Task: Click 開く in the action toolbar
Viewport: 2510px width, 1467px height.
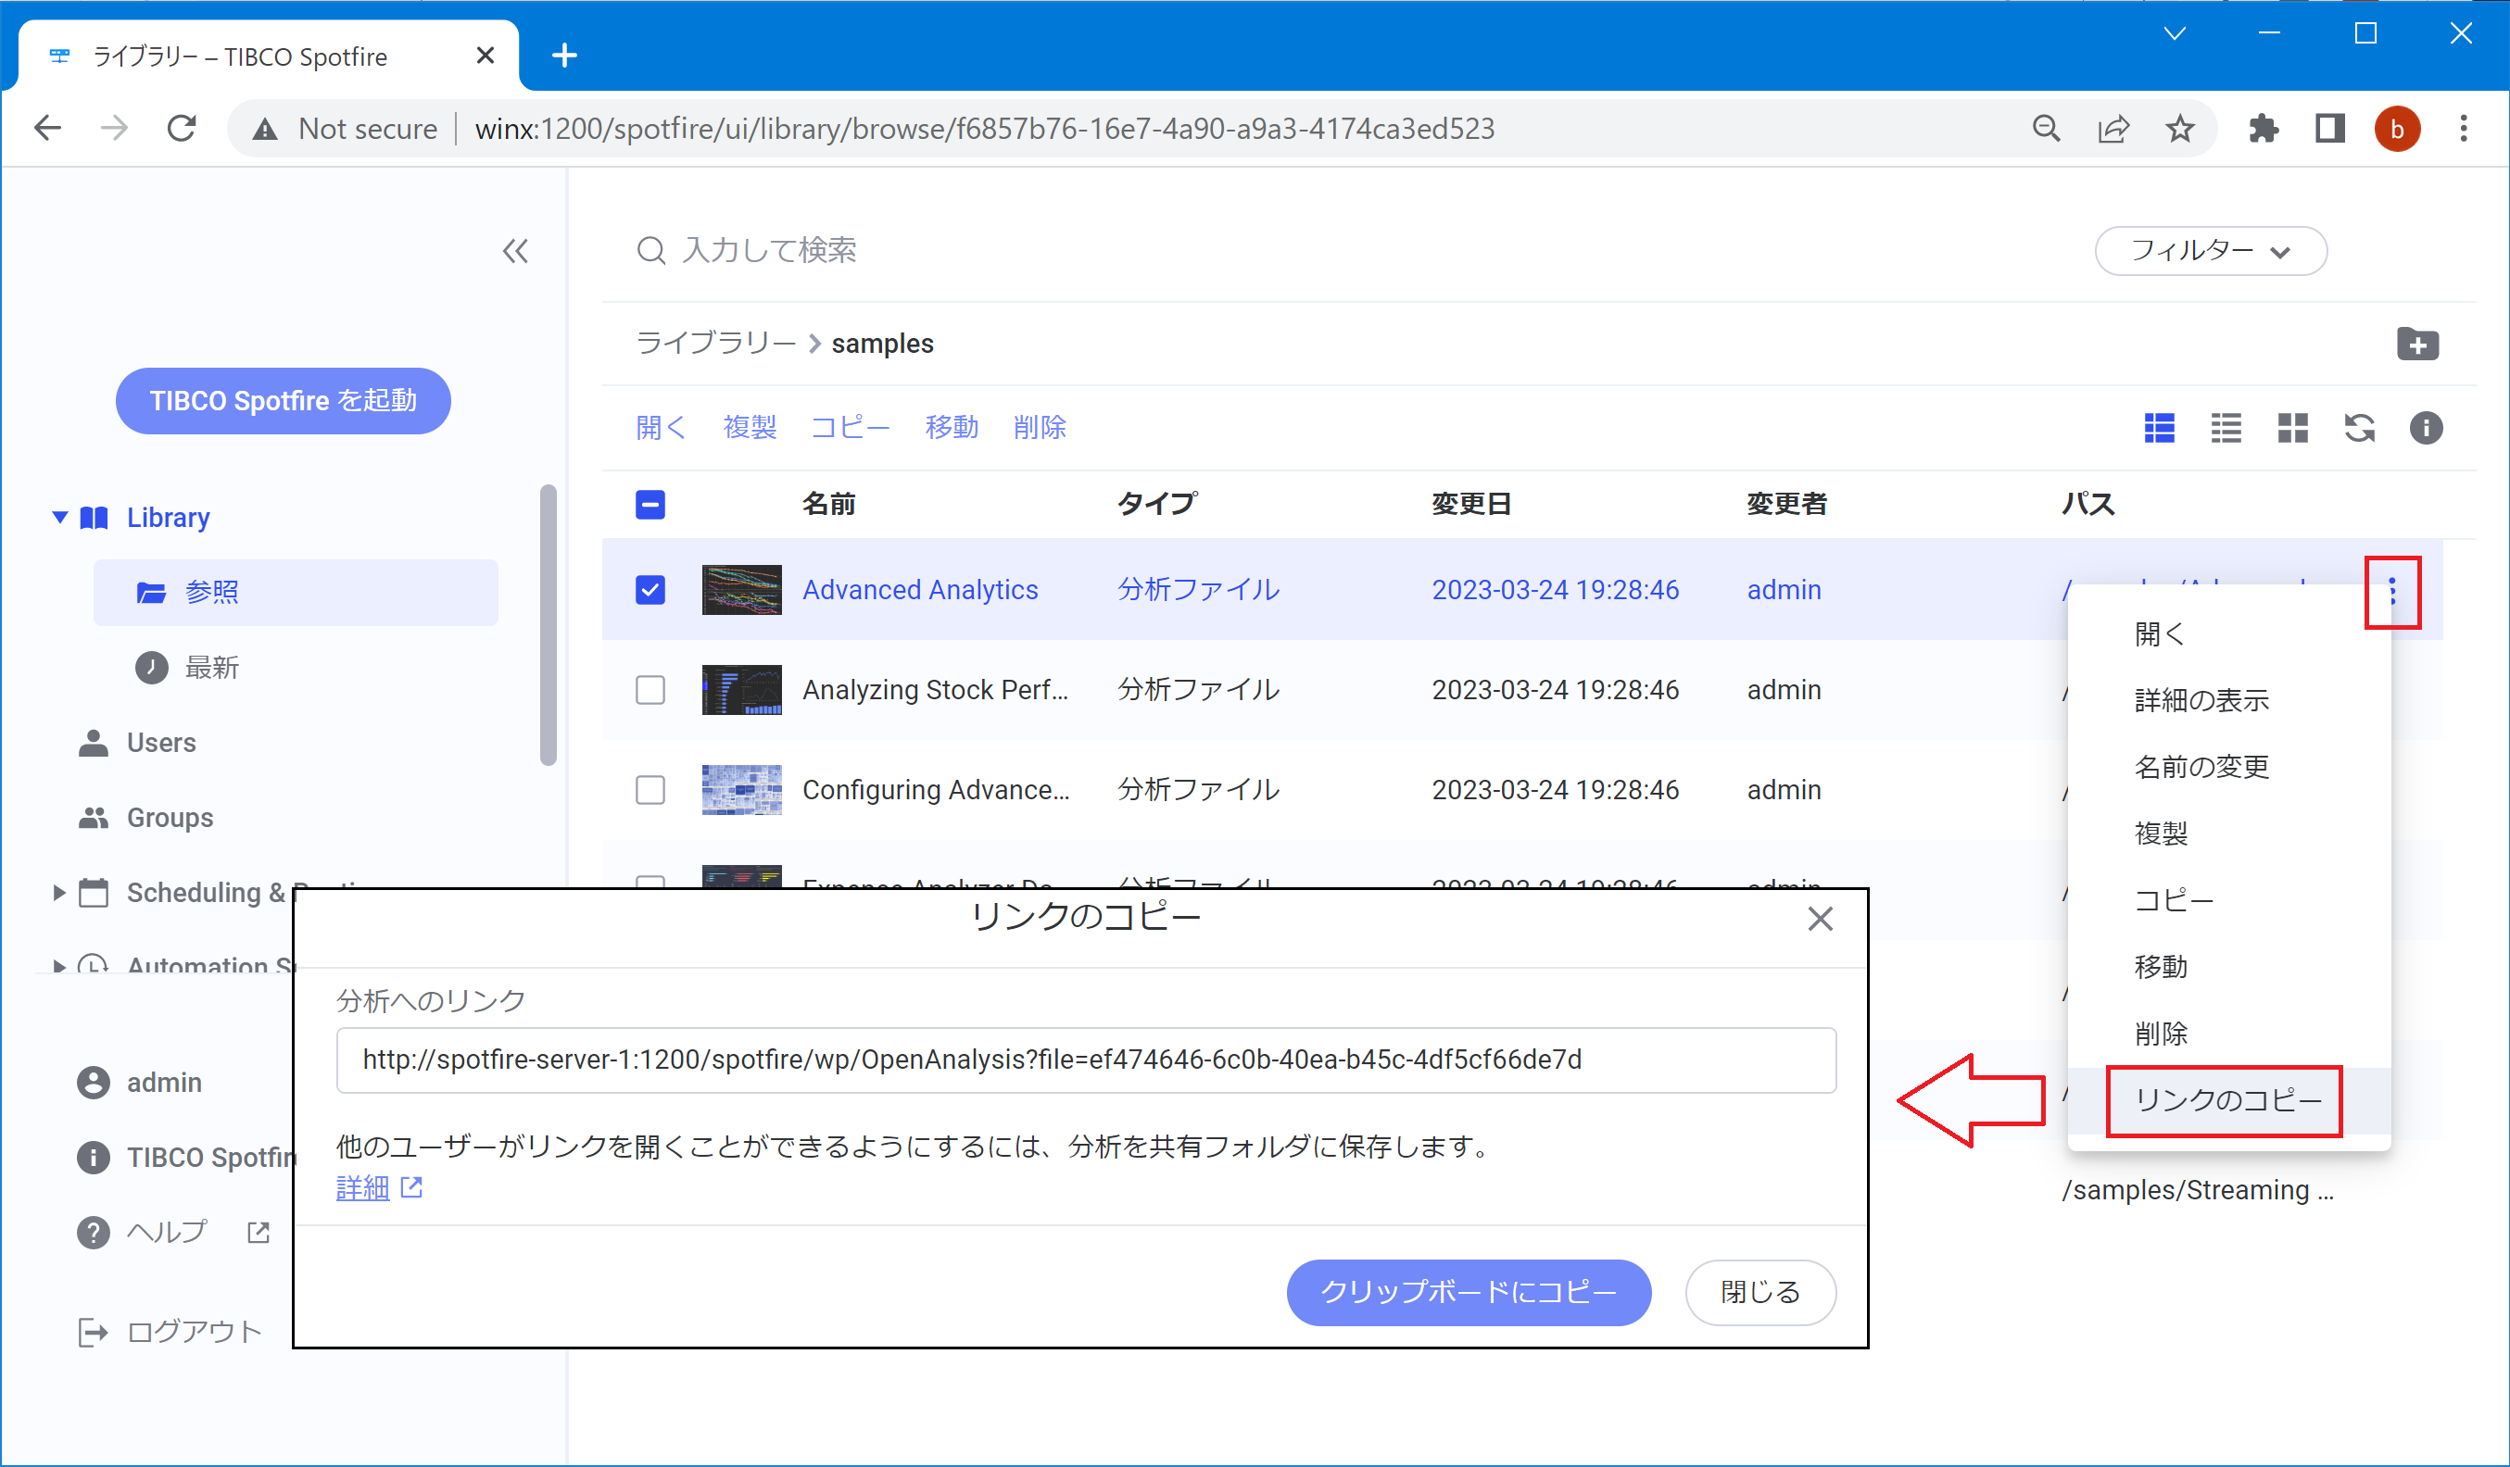Action: 661,427
